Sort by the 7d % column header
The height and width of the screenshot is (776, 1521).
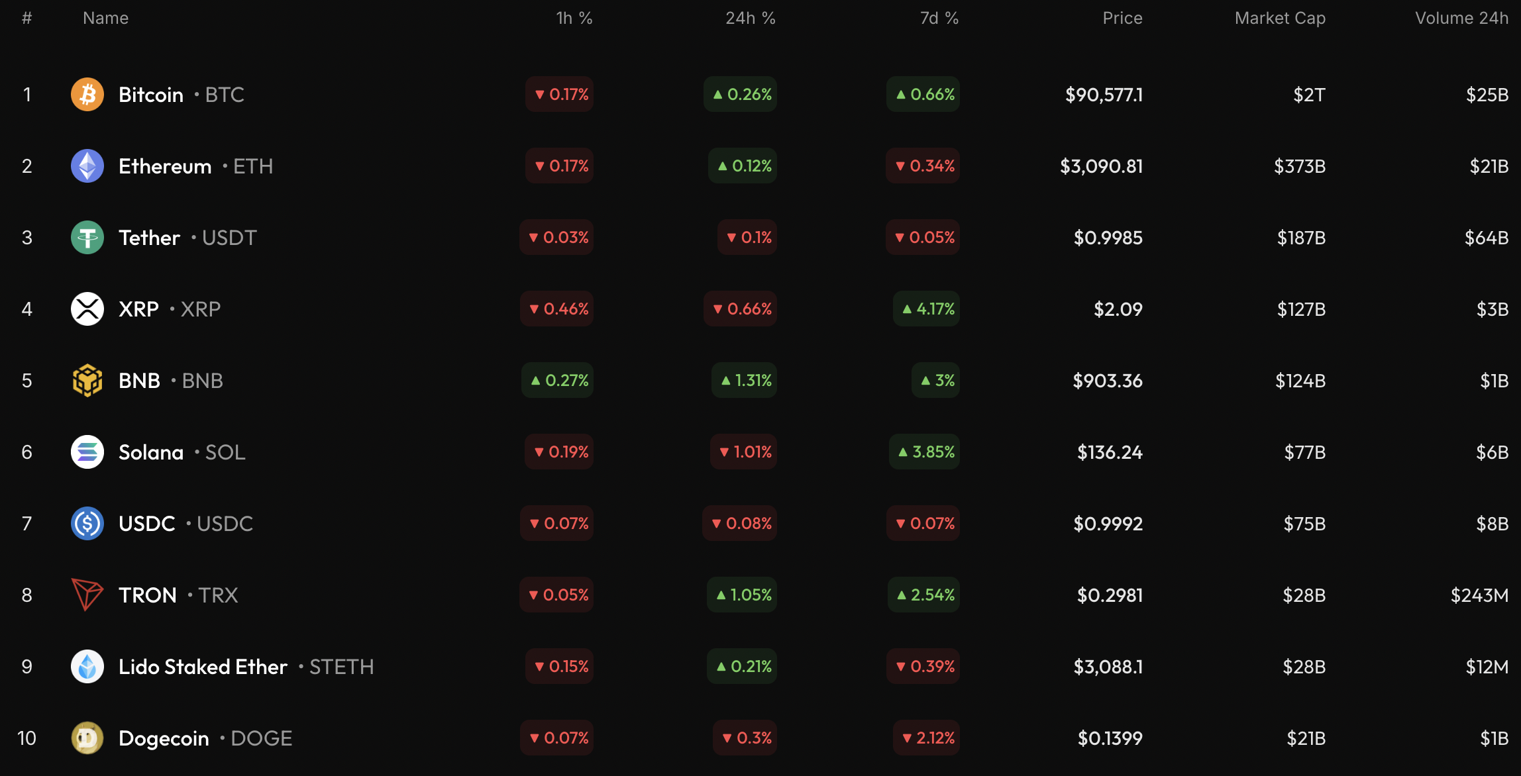[939, 19]
